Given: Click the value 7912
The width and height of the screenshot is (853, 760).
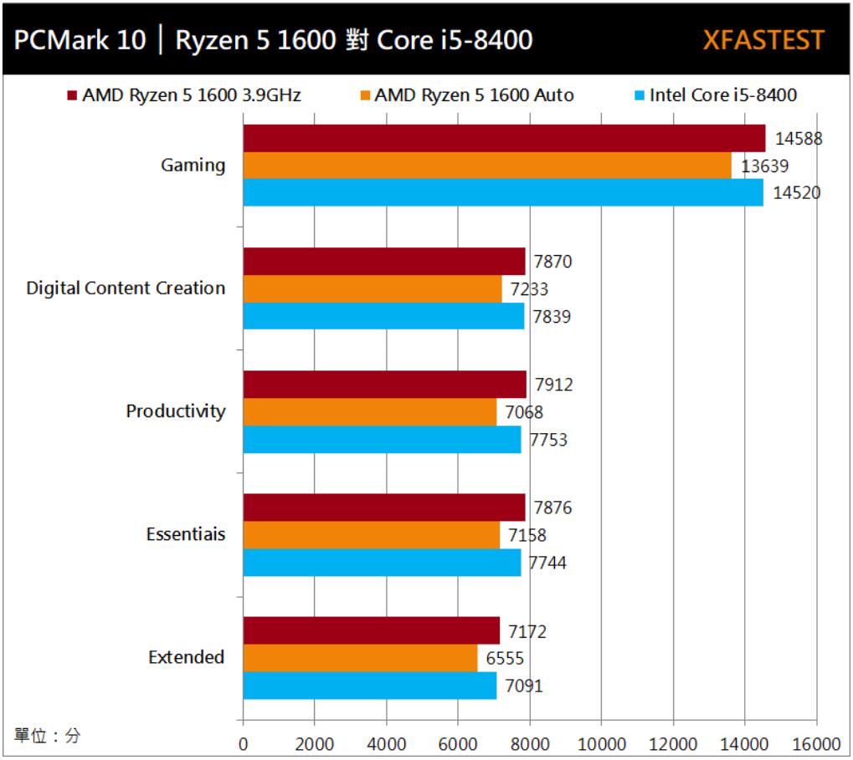Looking at the screenshot, I should [554, 385].
